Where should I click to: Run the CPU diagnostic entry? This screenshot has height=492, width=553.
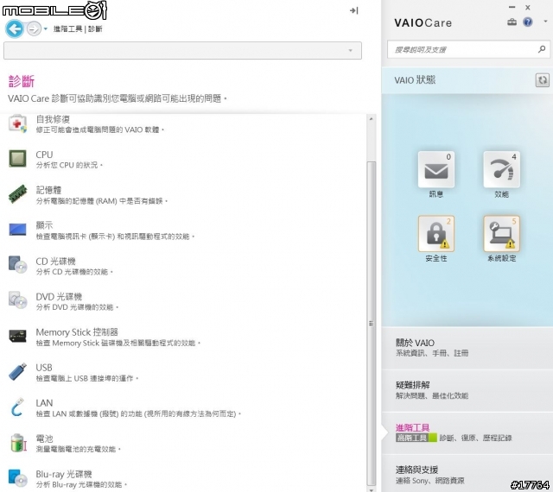(x=44, y=155)
